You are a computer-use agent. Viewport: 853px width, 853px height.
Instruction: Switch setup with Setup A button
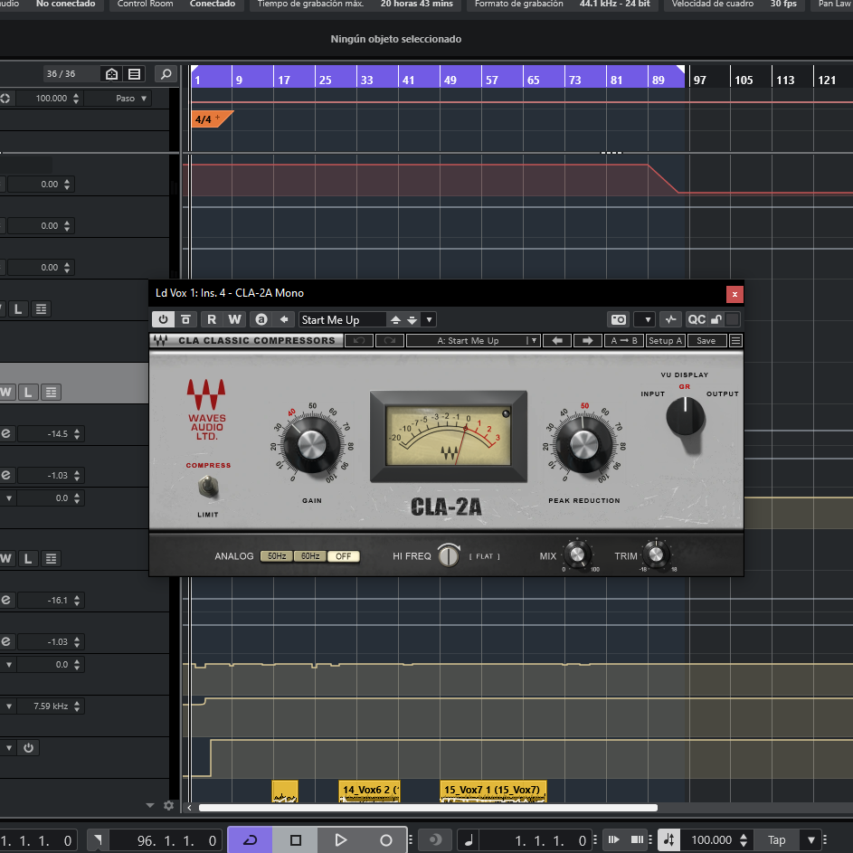pyautogui.click(x=665, y=340)
